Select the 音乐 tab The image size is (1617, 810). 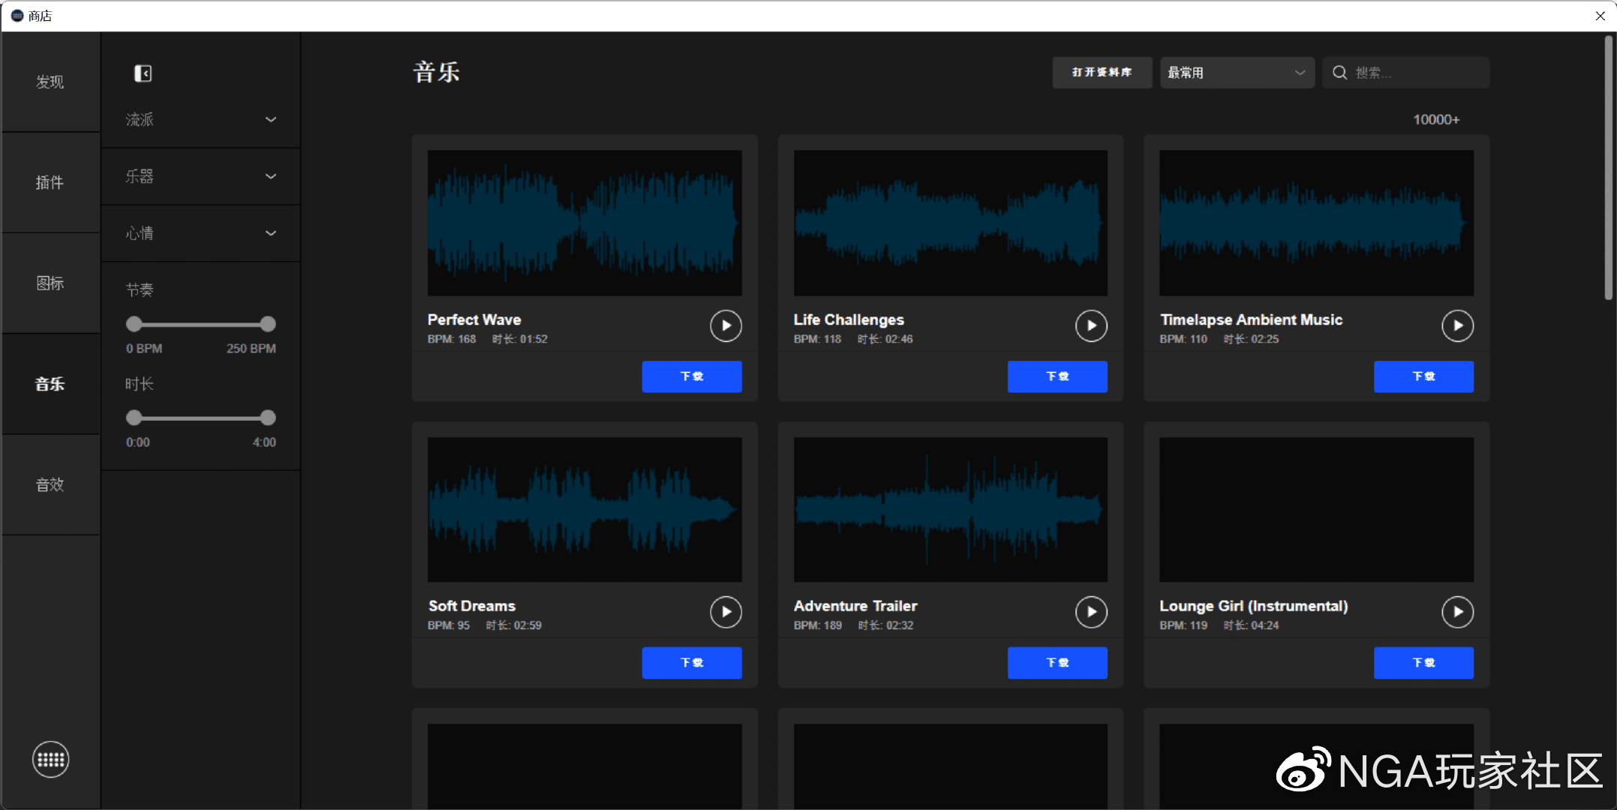click(x=50, y=384)
